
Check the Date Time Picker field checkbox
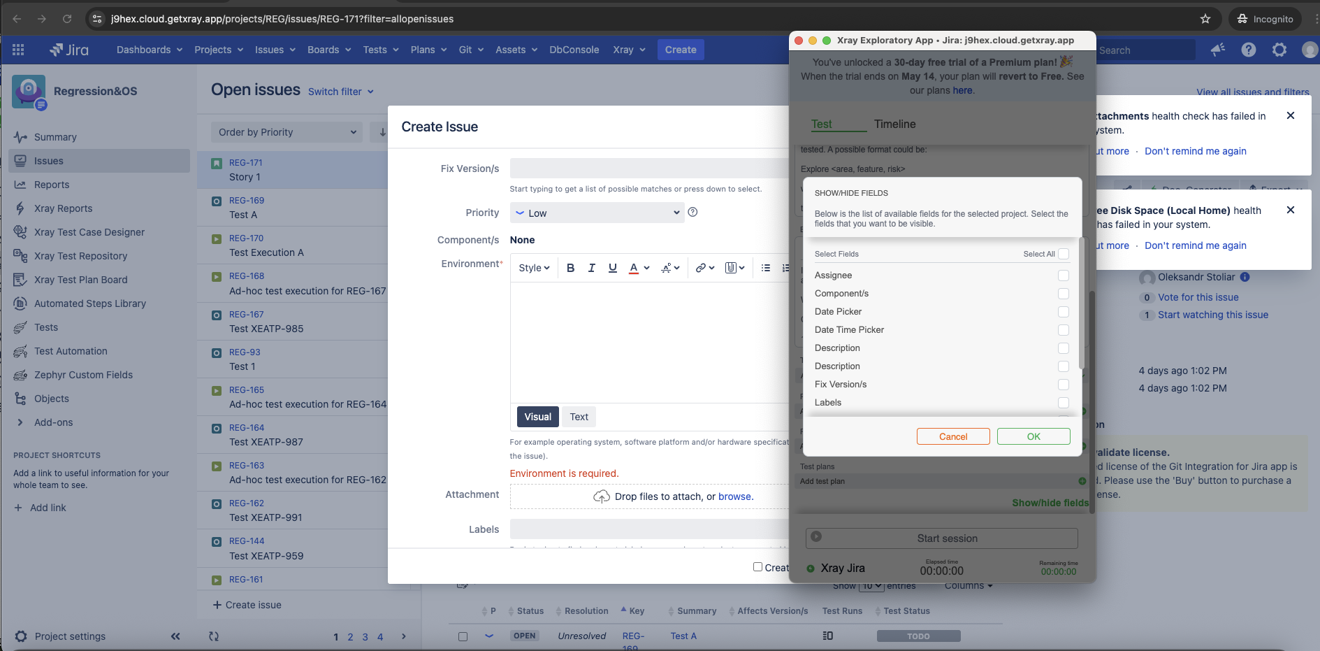[x=1064, y=330]
